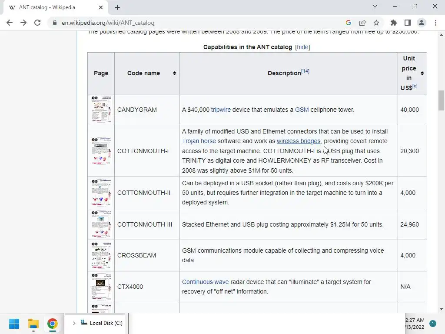This screenshot has width=445, height=334.
Task: Hide the capabilities table
Action: coord(302,47)
